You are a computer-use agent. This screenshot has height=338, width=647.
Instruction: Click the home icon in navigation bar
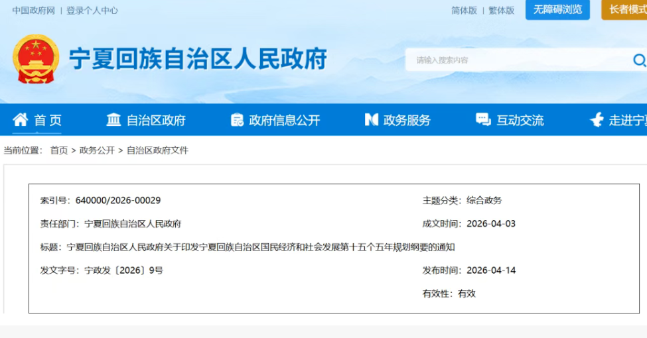(x=21, y=120)
